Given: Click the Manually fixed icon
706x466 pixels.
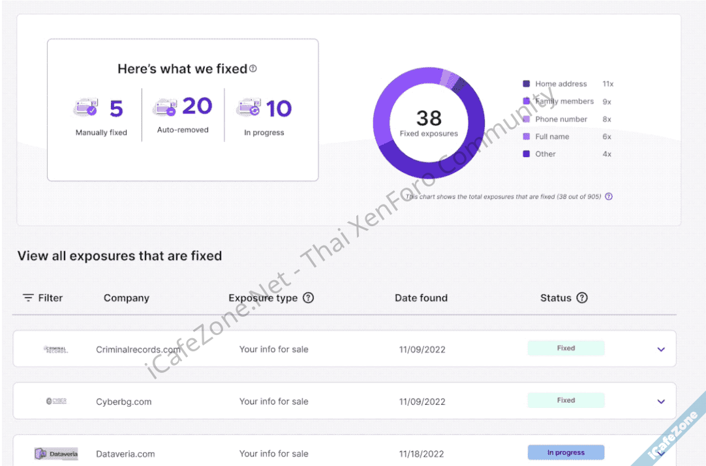Looking at the screenshot, I should [85, 108].
